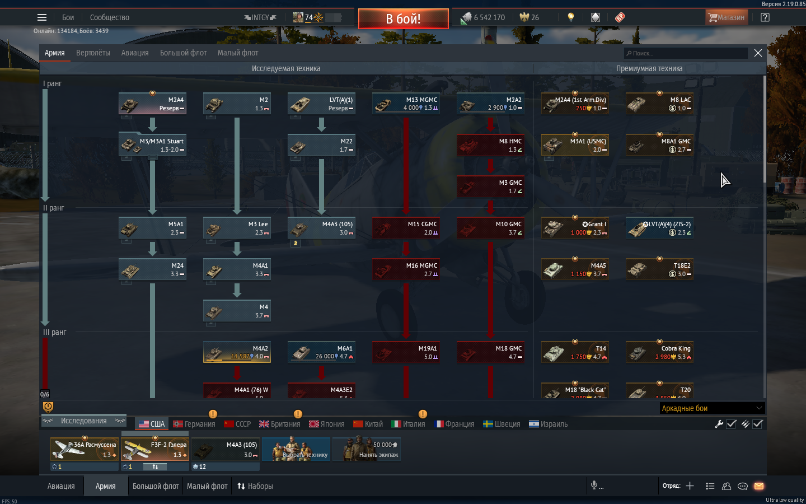Add squad member with plus icon
Viewport: 806px width, 504px height.
pos(690,486)
